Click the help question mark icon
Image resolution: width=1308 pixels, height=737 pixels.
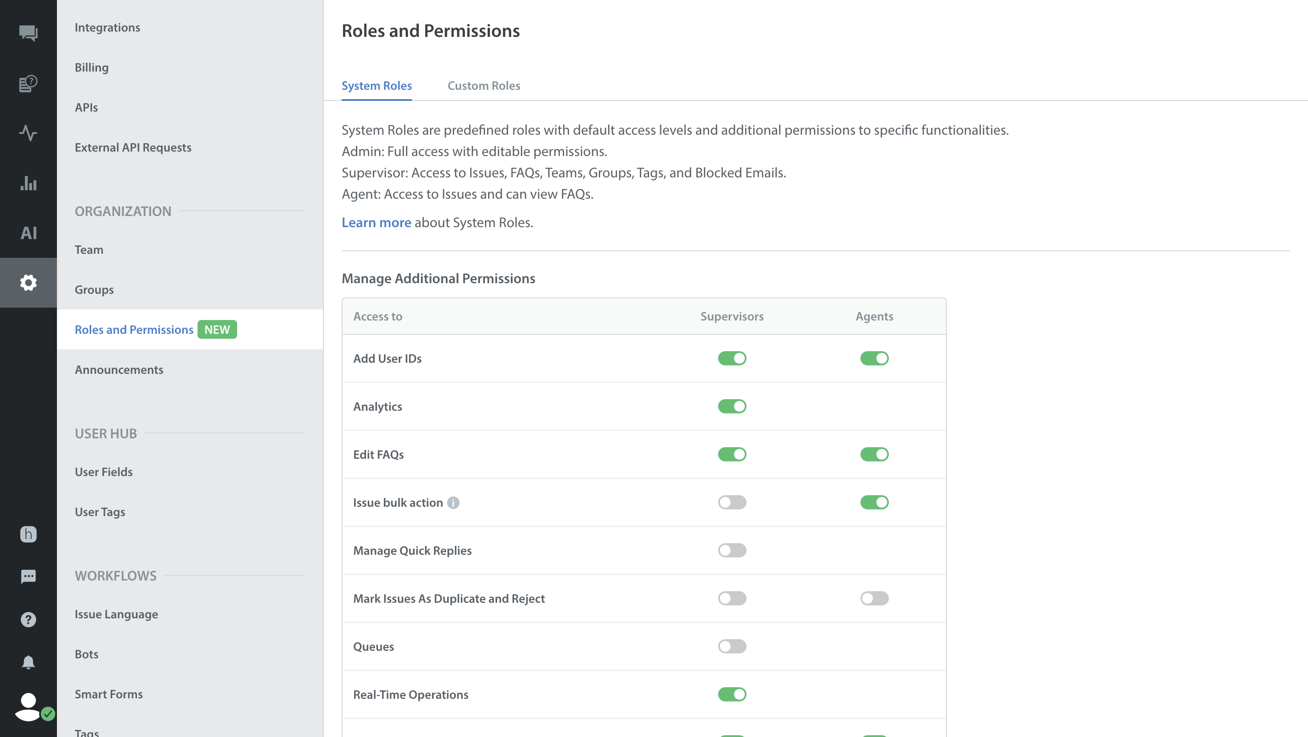[x=28, y=619]
